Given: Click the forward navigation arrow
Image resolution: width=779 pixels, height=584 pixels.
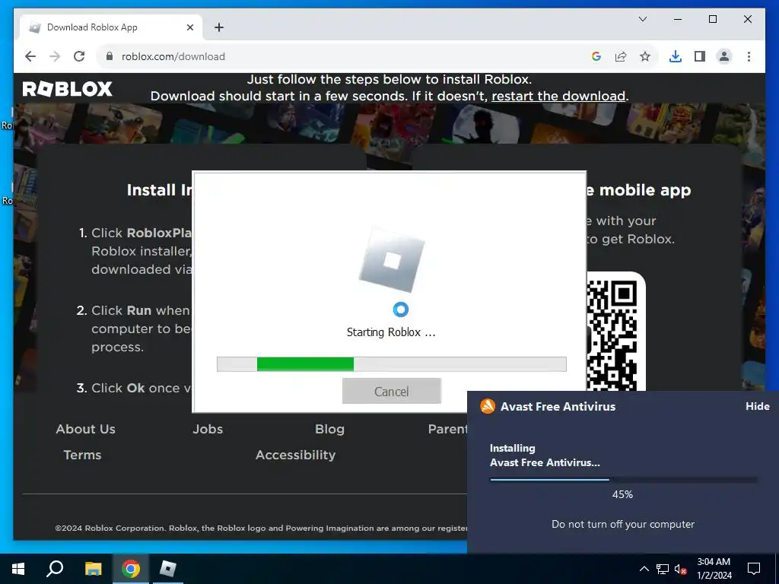Looking at the screenshot, I should [55, 56].
